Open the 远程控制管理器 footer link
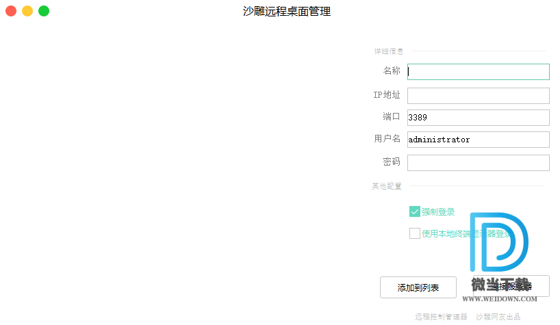Screen dimensions: 560x325 tap(441, 317)
